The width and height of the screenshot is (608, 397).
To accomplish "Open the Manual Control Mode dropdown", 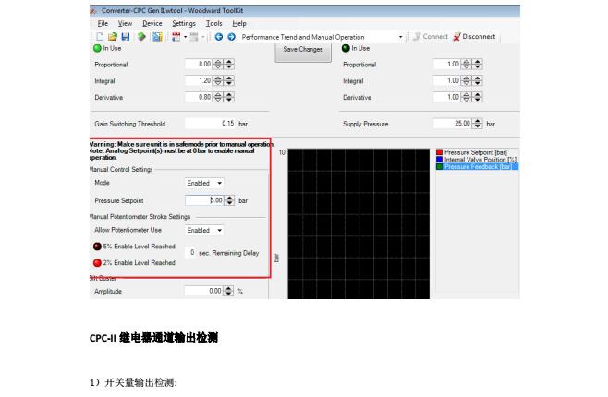I will [x=204, y=183].
